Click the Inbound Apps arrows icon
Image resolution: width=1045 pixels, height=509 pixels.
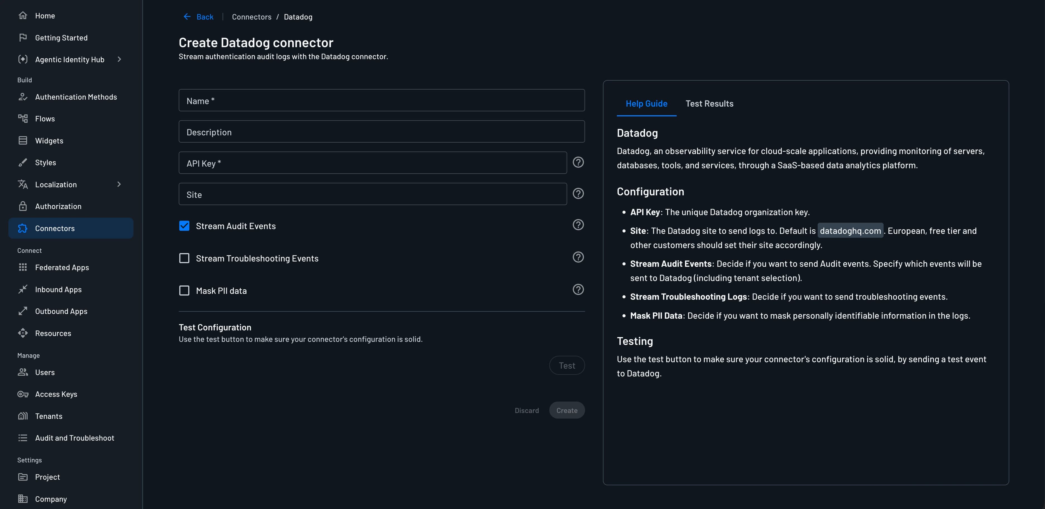point(23,289)
